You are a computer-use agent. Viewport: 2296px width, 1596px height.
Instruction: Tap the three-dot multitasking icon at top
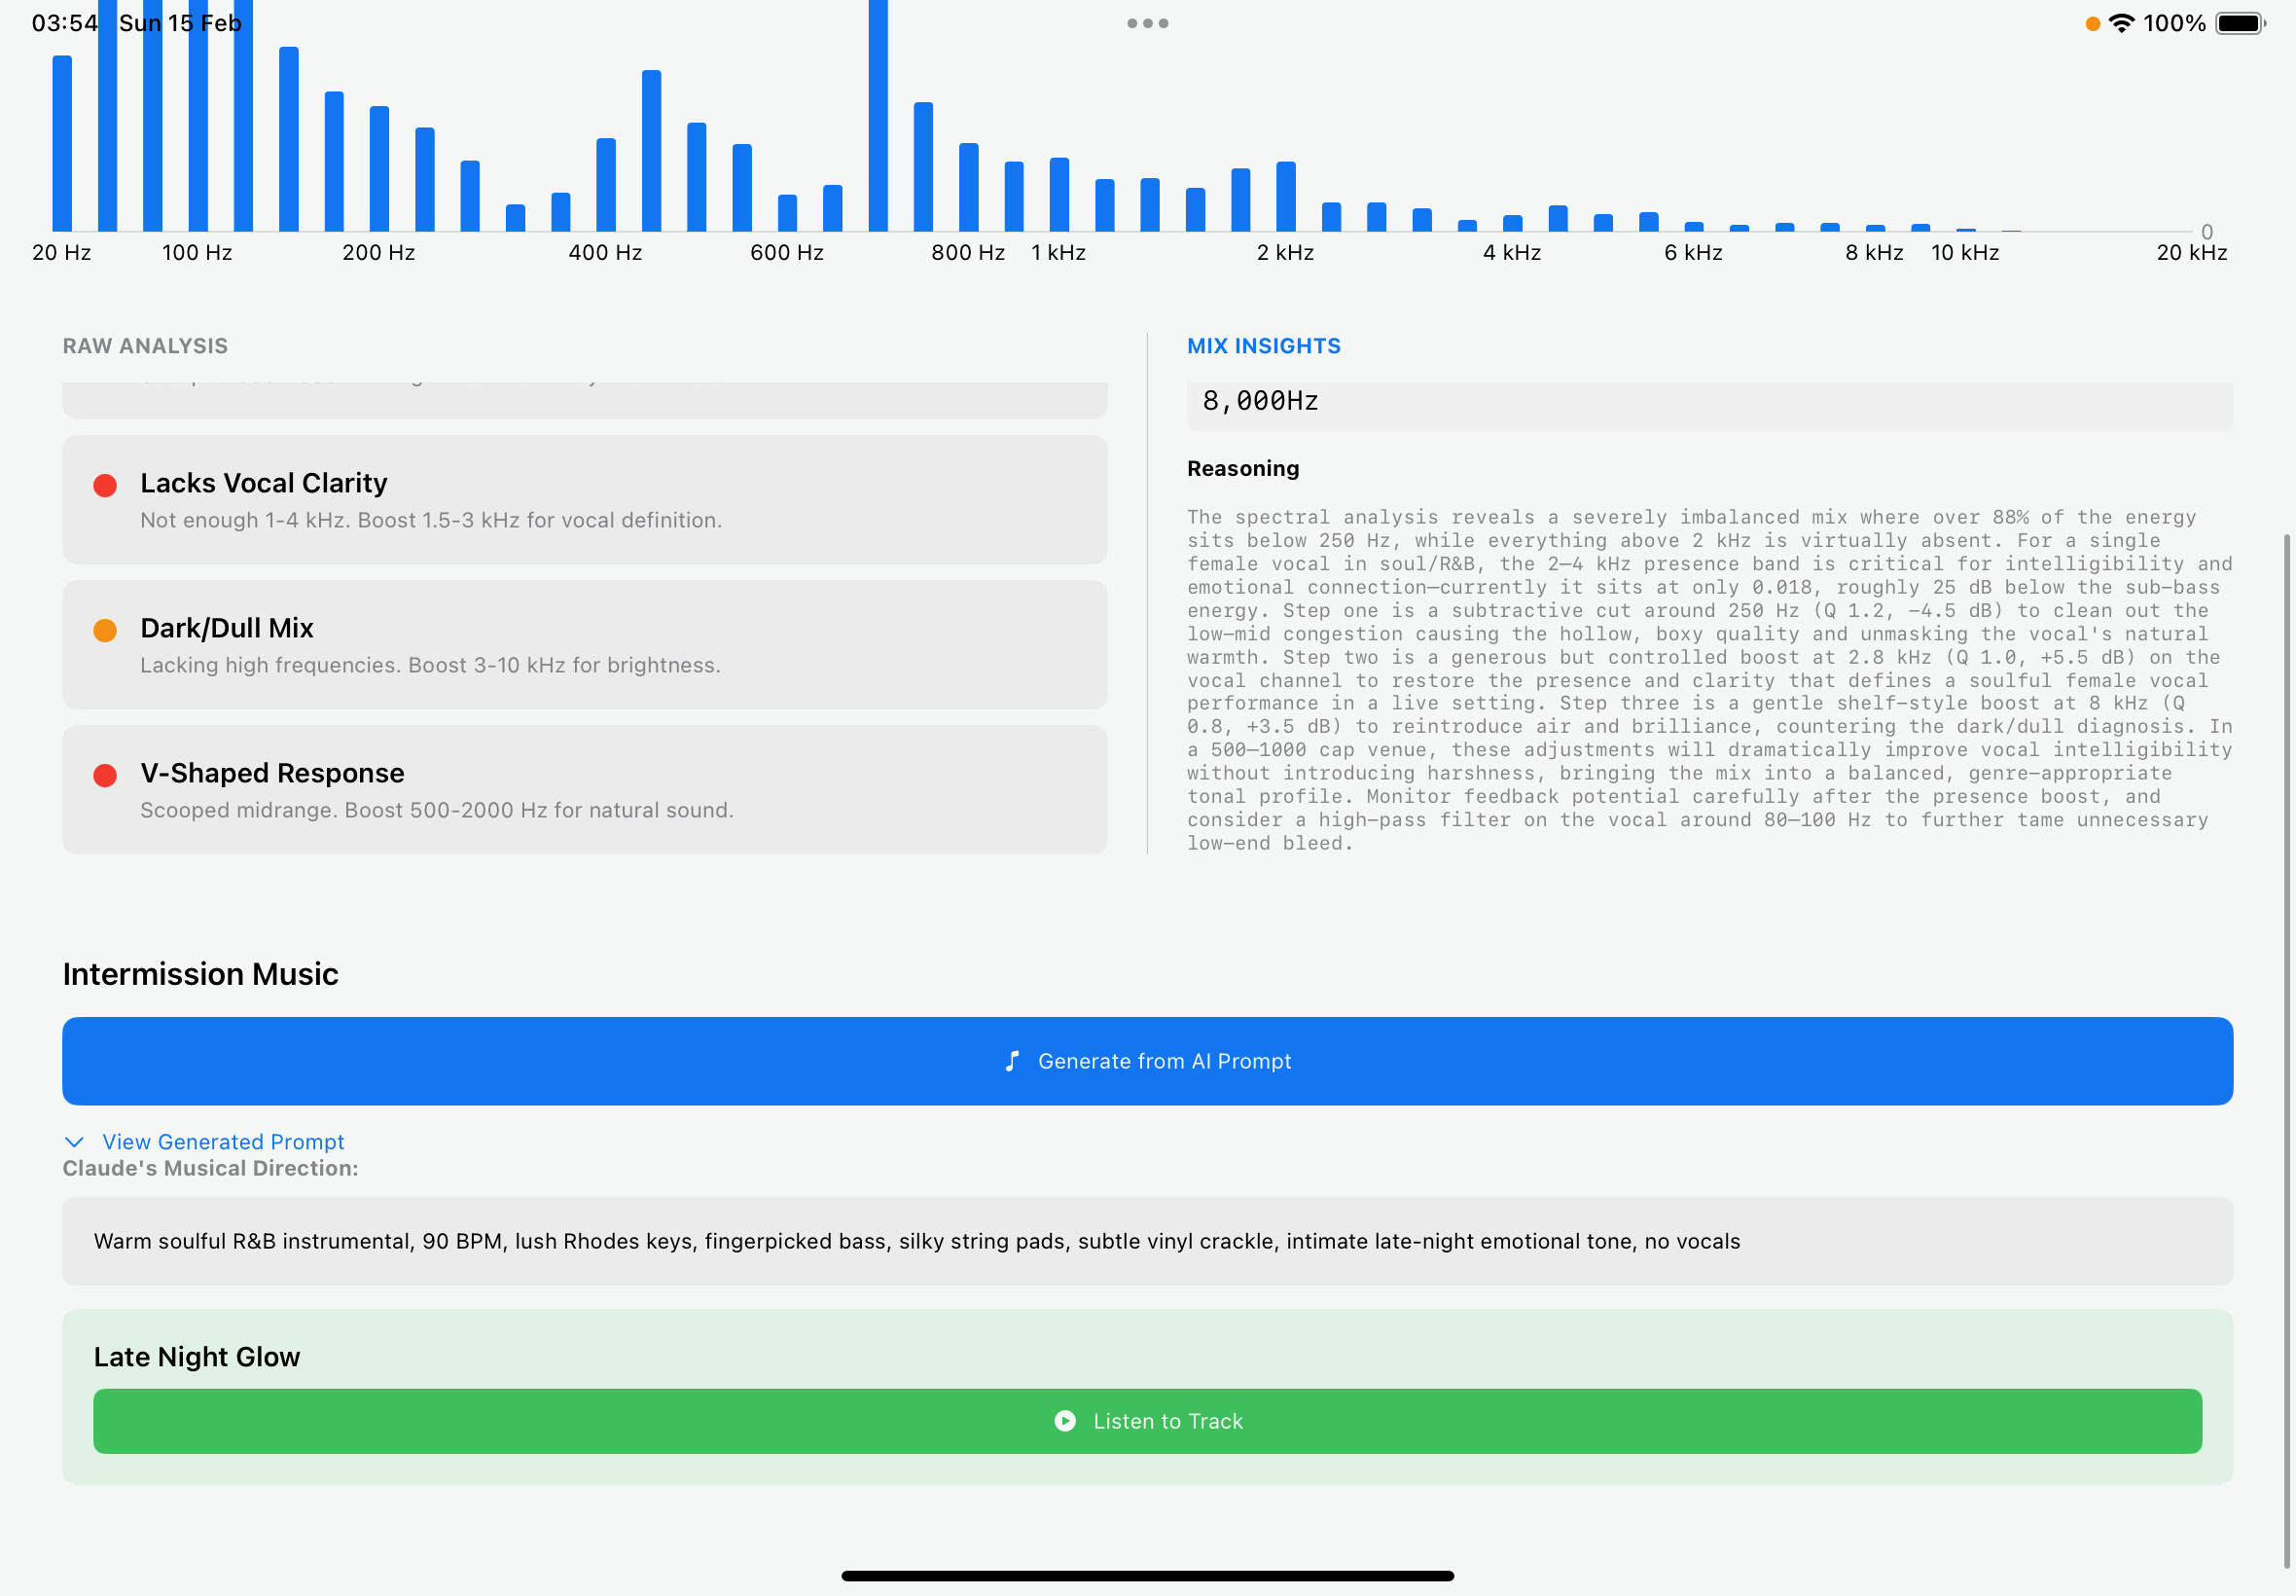(x=1147, y=23)
